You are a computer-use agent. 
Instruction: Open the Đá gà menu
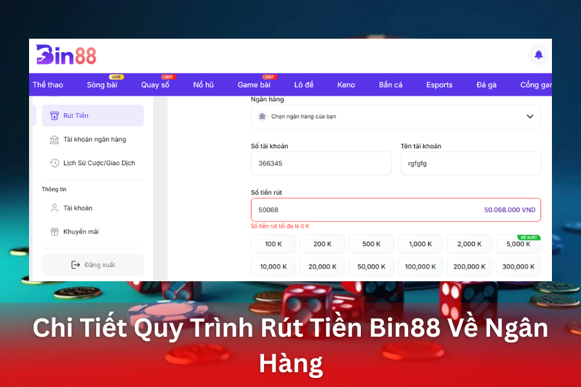point(487,84)
